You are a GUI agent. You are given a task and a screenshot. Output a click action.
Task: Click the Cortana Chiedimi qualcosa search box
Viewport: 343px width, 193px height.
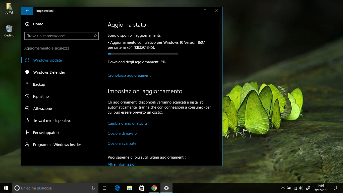point(55,188)
